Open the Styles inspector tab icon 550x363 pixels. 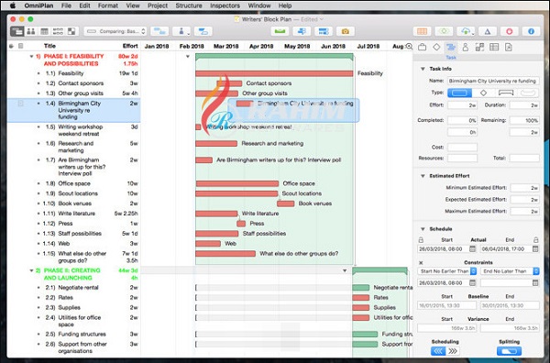pos(479,47)
